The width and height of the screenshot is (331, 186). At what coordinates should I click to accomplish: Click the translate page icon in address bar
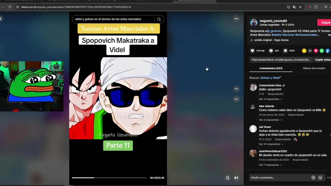tap(294, 7)
